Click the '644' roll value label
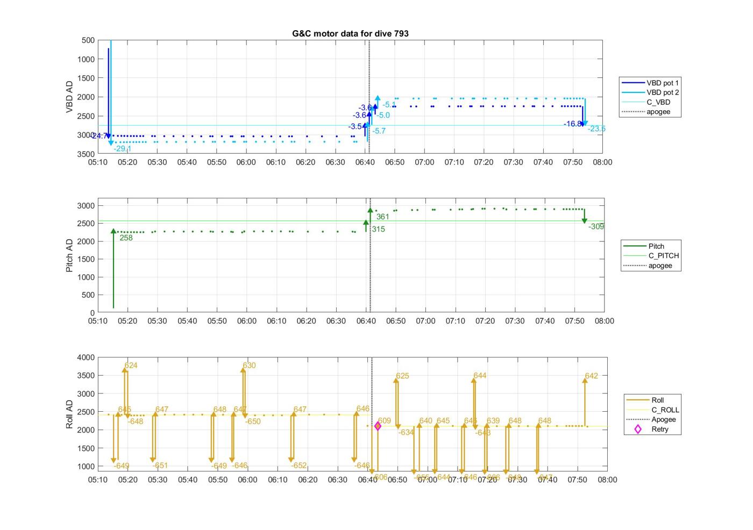 pyautogui.click(x=480, y=376)
